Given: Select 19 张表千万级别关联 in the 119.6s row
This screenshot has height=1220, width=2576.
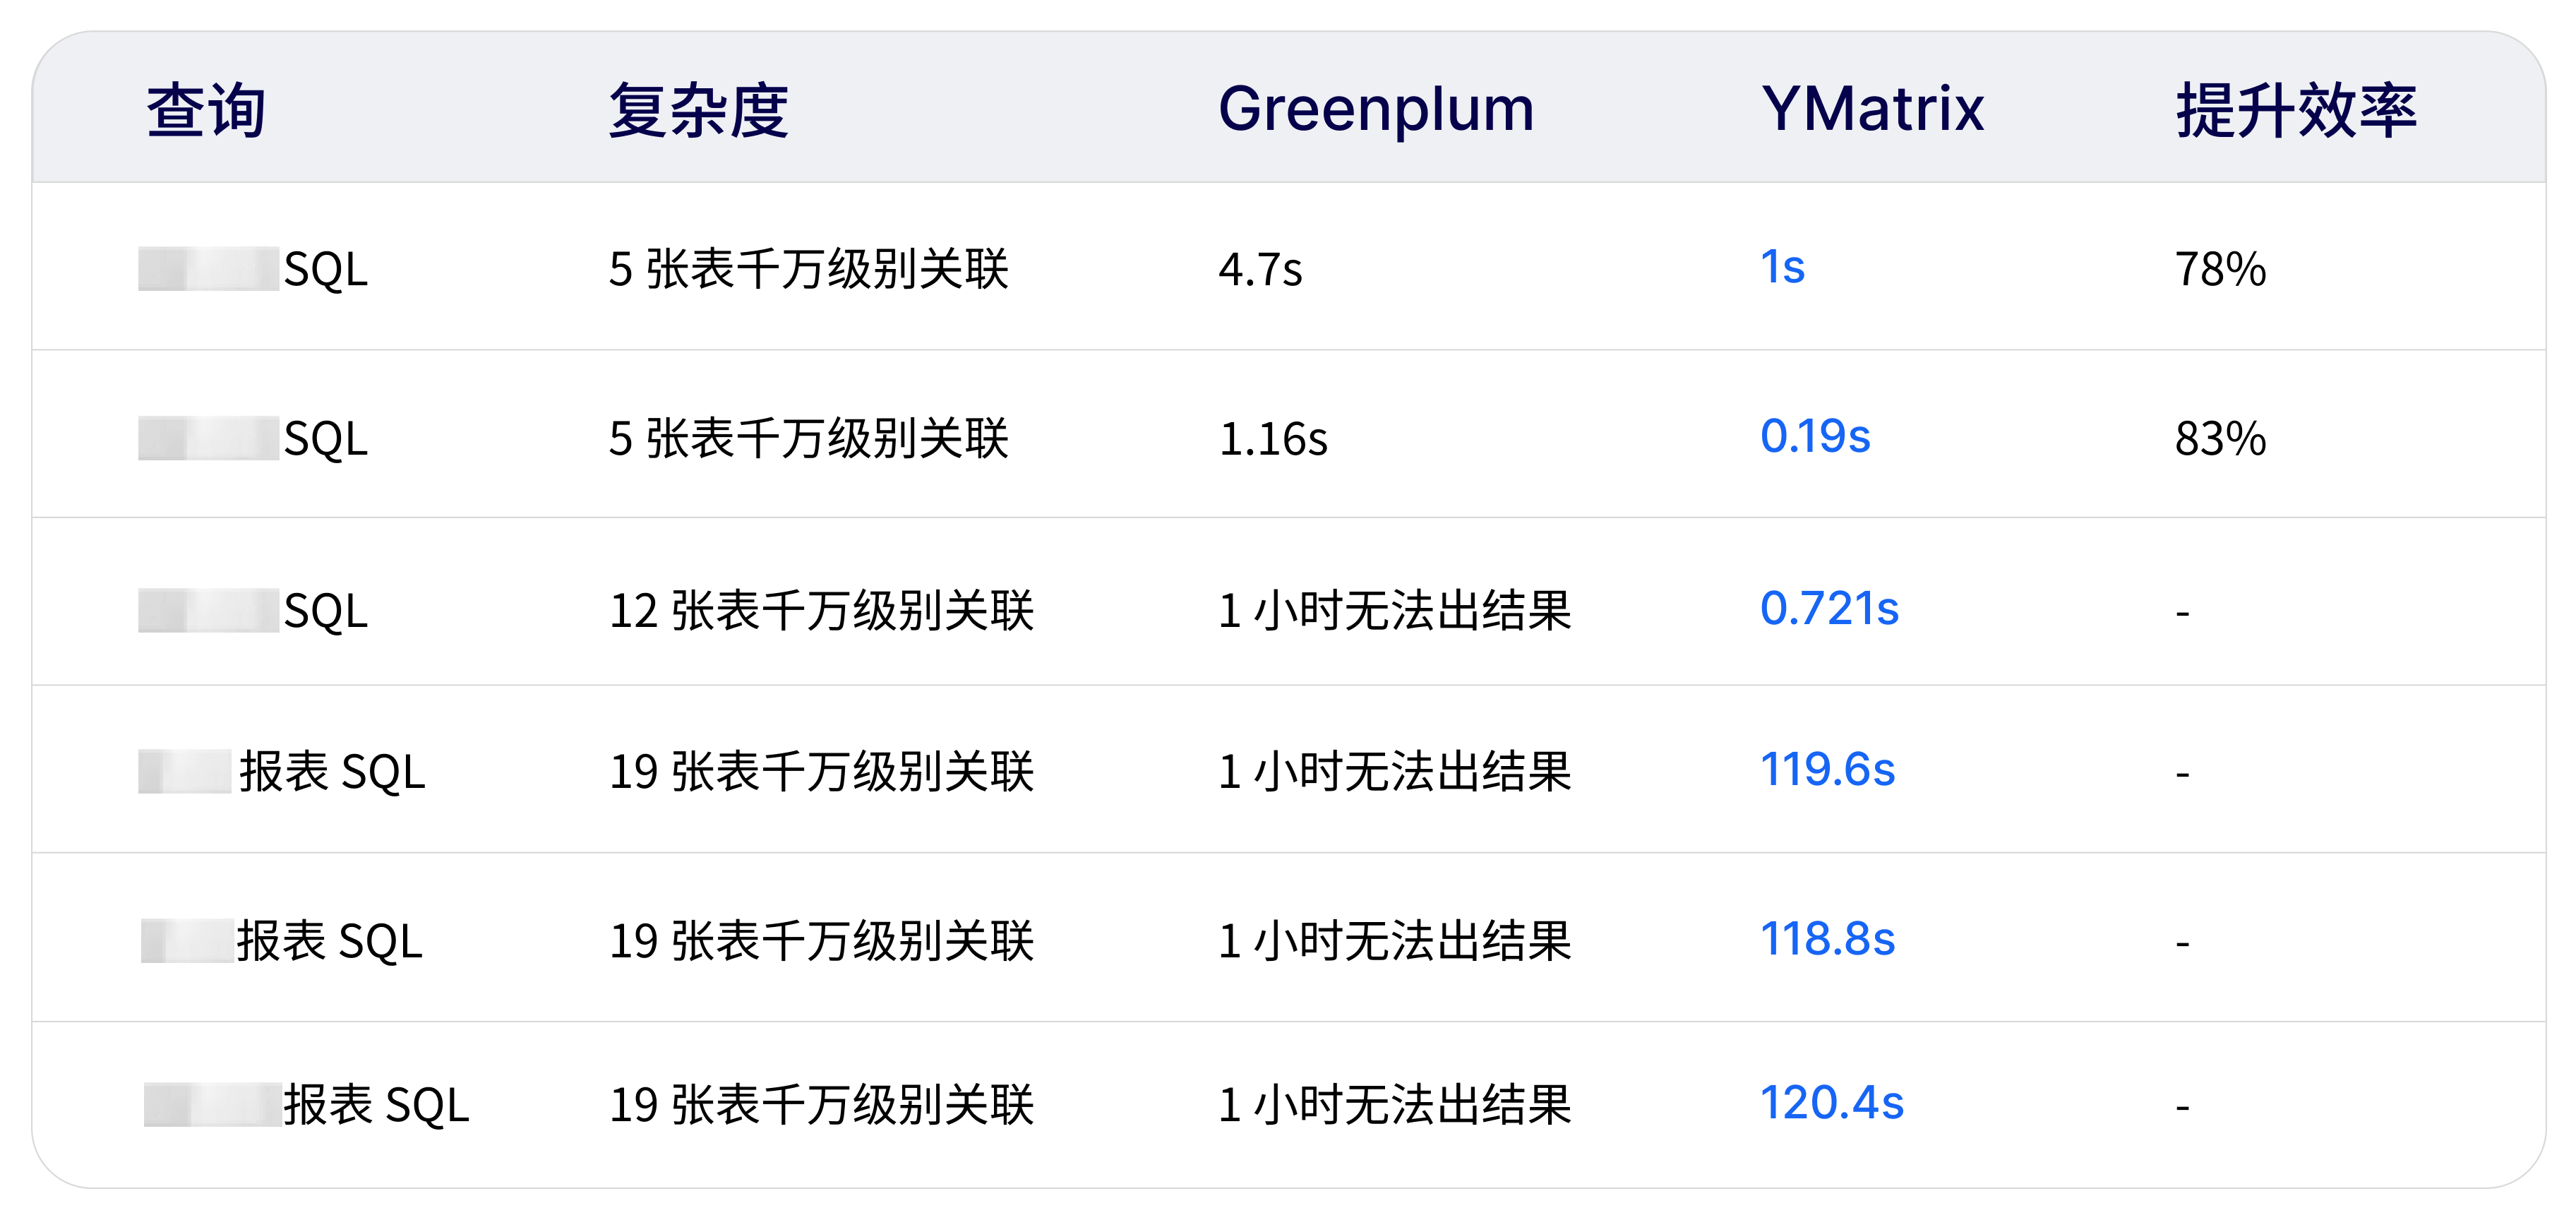Looking at the screenshot, I should point(821,771).
